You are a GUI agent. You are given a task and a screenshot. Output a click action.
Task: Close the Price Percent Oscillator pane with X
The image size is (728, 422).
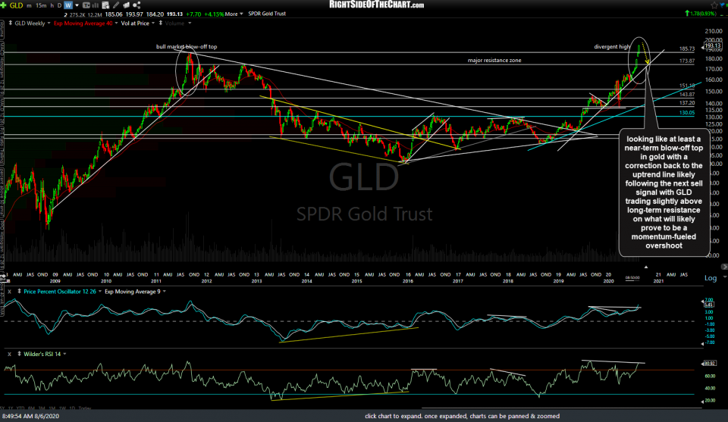9,291
